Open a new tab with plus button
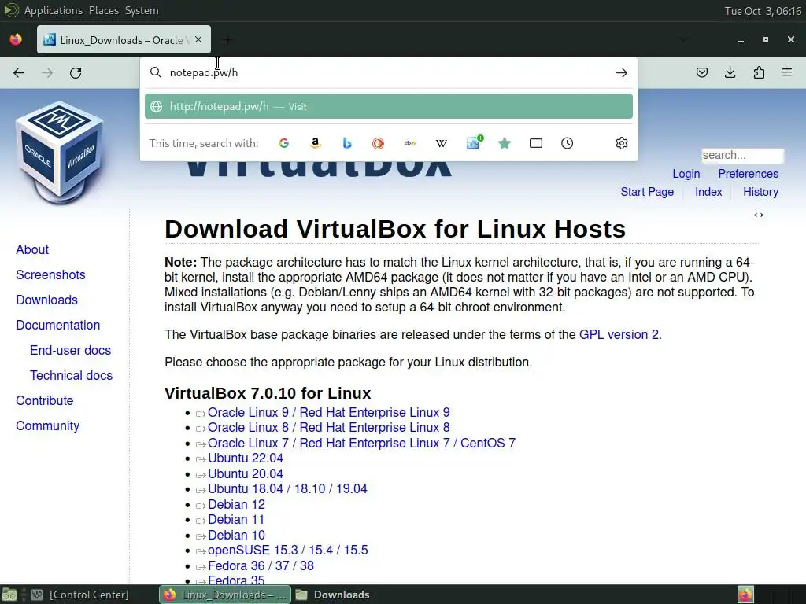This screenshot has height=604, width=806. [x=227, y=39]
